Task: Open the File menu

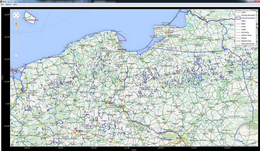Action: tap(2, 4)
